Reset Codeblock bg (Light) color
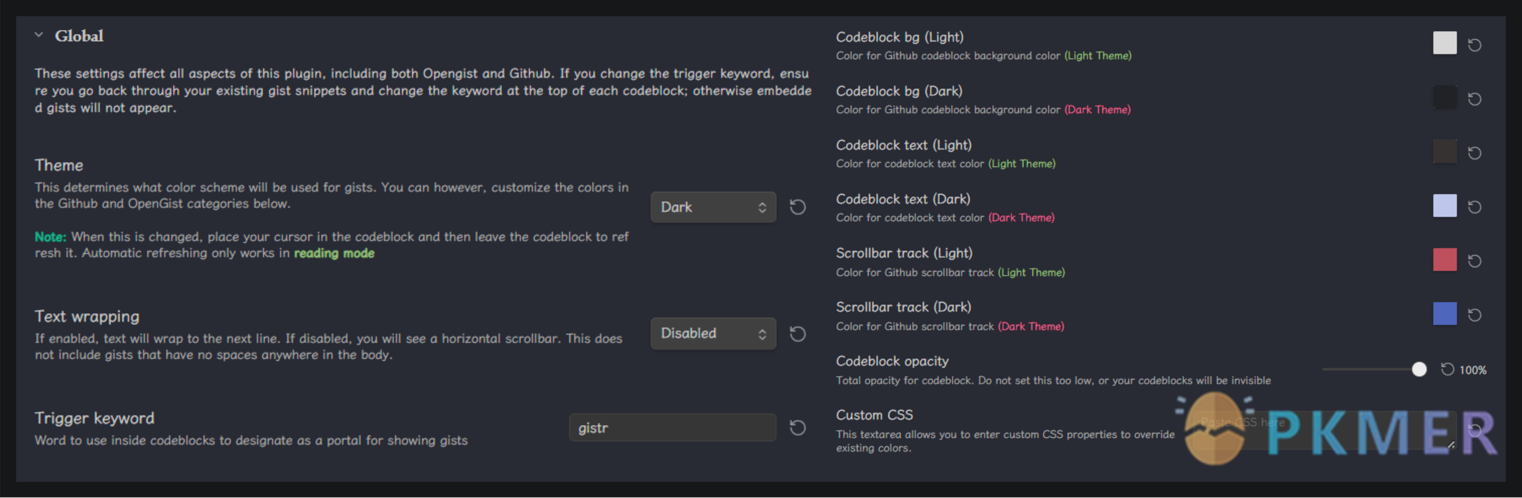This screenshot has height=498, width=1522. click(x=1474, y=45)
